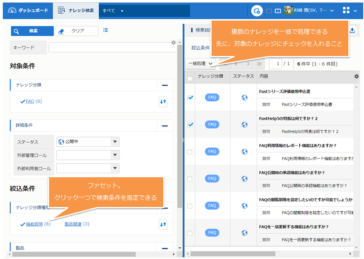Open results table column settings gear
The width and height of the screenshot is (364, 259).
pos(356,76)
